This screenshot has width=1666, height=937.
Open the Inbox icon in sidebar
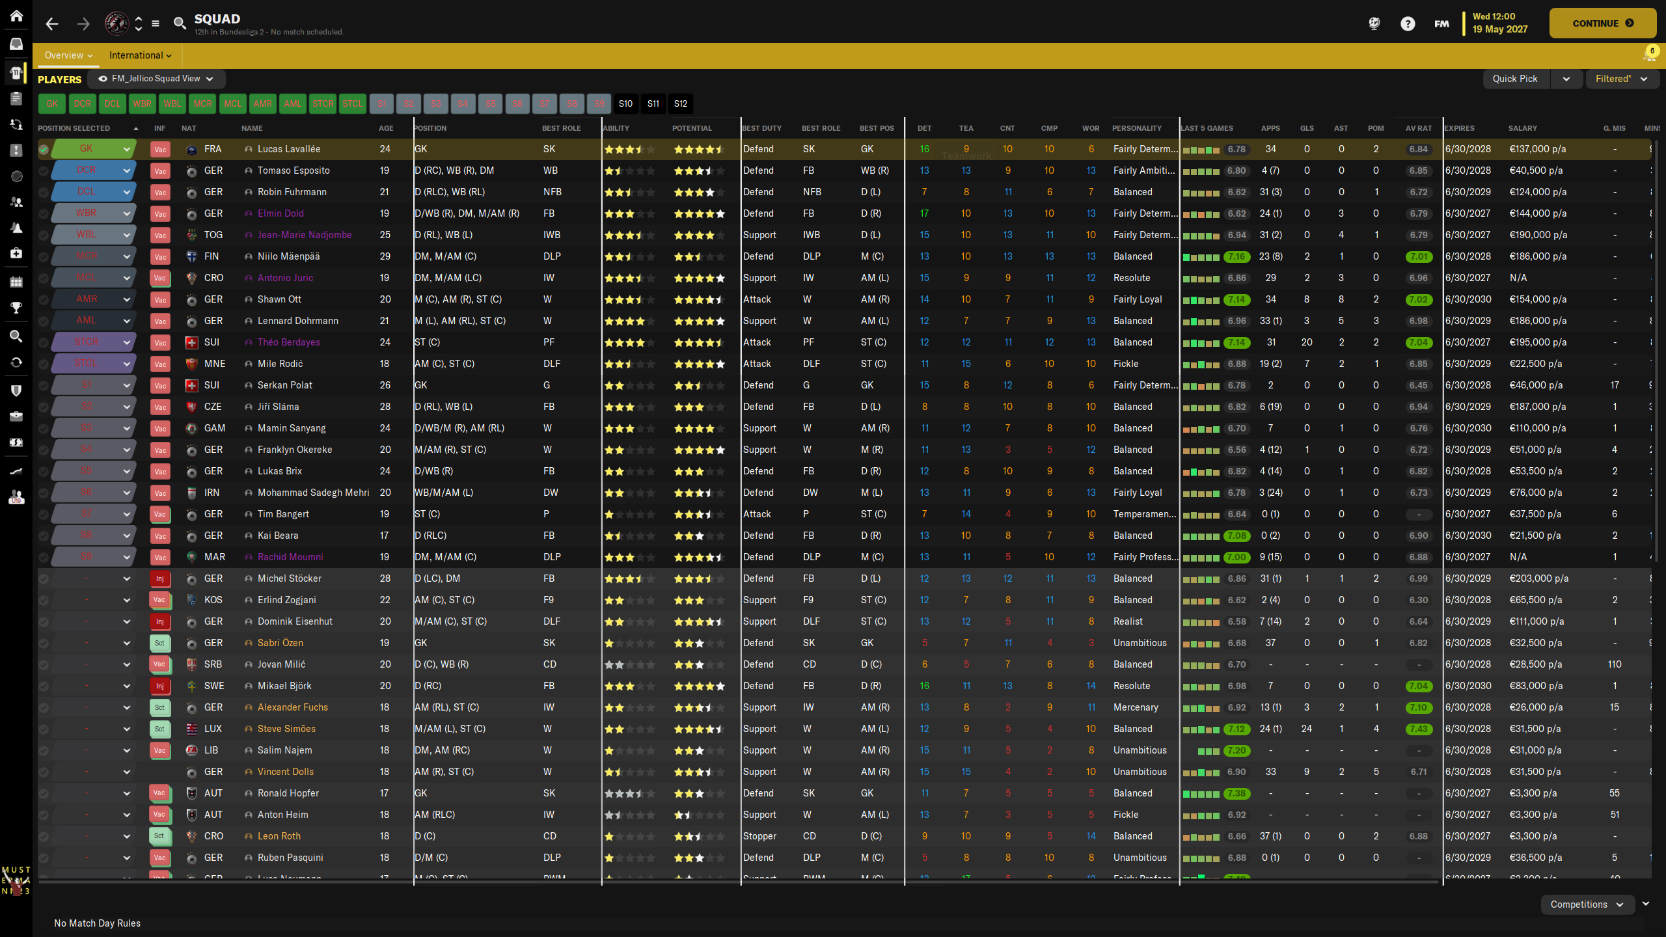coord(16,44)
